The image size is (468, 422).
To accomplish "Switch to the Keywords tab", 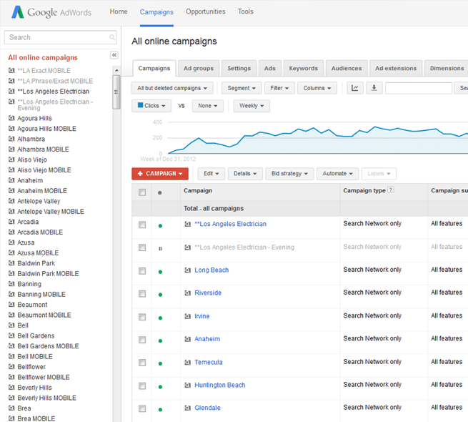I will click(x=303, y=68).
